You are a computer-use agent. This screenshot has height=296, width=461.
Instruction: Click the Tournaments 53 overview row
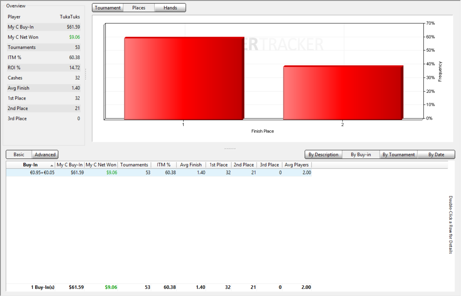(44, 47)
